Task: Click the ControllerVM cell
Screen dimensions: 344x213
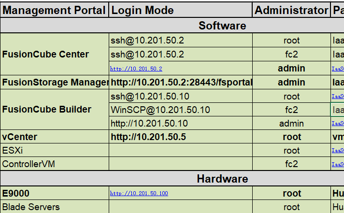Action: (x=29, y=164)
